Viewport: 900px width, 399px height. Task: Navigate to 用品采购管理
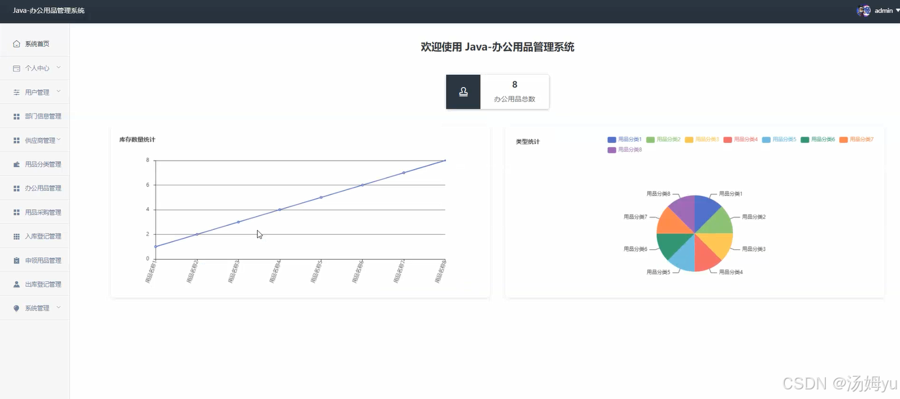tap(42, 212)
